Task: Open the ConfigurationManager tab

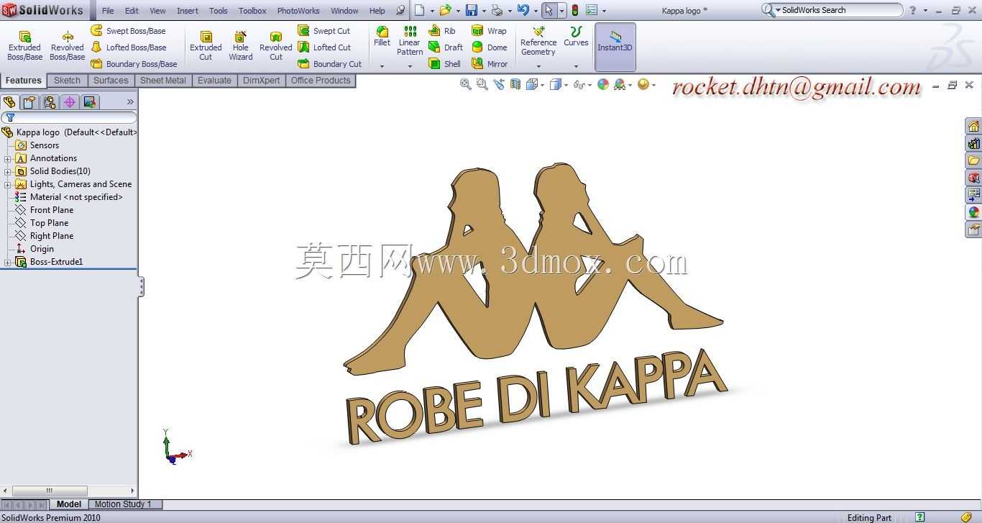Action: click(x=50, y=102)
